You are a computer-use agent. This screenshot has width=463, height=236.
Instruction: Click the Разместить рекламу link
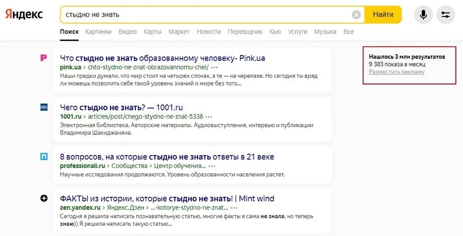(x=397, y=72)
